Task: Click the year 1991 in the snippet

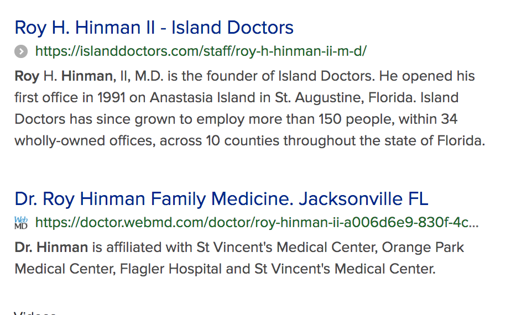Action: 111,98
